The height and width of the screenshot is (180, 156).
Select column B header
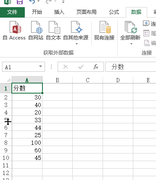[x=58, y=80]
